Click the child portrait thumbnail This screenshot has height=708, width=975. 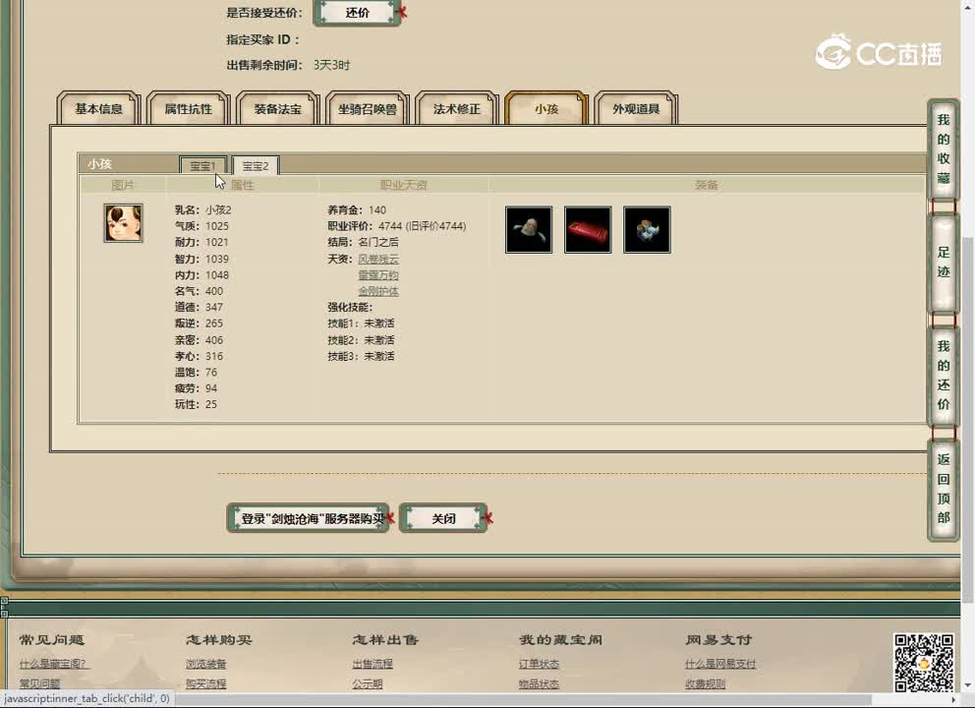click(x=123, y=223)
